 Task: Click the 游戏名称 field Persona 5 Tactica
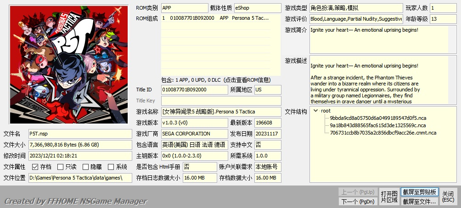click(x=221, y=112)
